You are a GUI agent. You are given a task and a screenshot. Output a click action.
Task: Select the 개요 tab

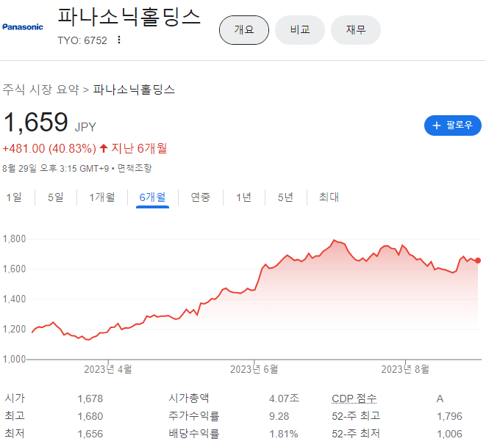pos(244,30)
